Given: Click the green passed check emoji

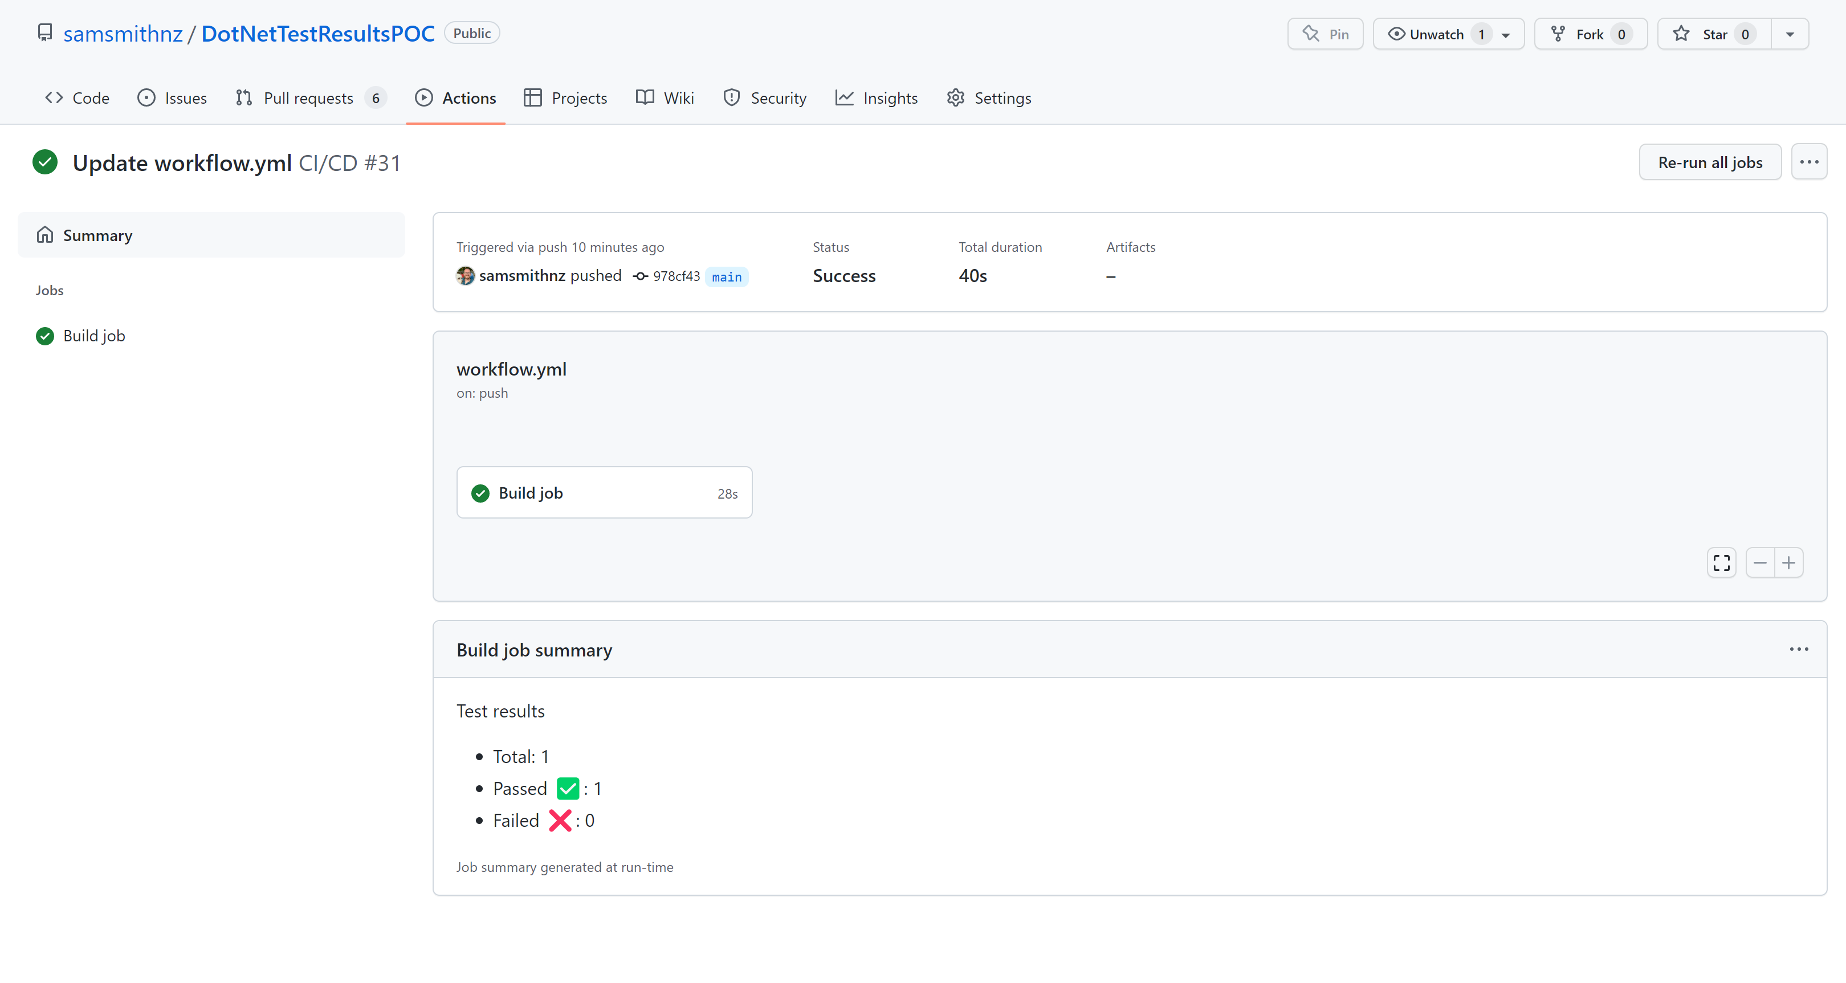Looking at the screenshot, I should pyautogui.click(x=568, y=789).
